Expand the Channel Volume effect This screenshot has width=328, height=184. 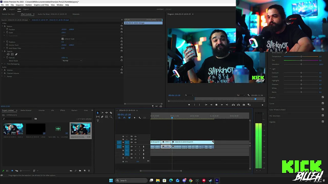(x=2, y=73)
